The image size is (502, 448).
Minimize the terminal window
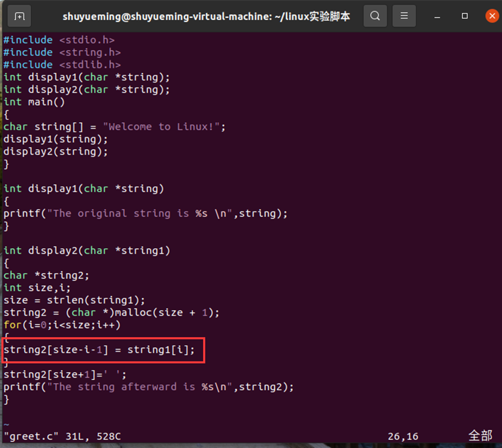point(437,16)
